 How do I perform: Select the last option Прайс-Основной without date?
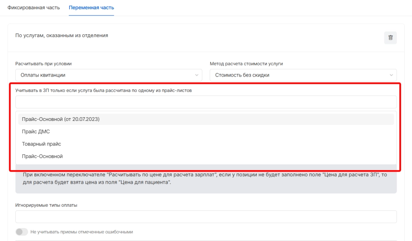42,156
